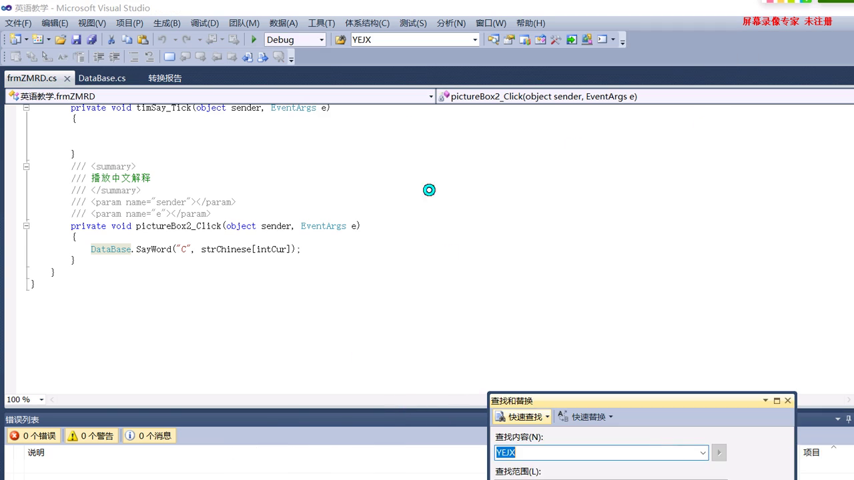The image size is (854, 480).
Task: Click the 项目 column header
Action: [x=811, y=453]
